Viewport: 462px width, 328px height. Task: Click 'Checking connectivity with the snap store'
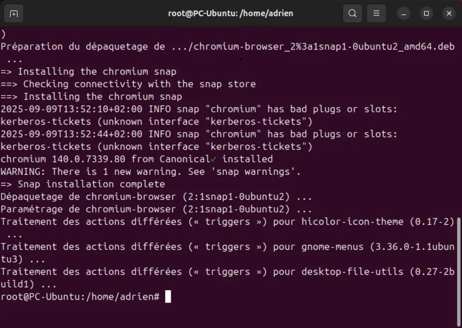(x=139, y=84)
